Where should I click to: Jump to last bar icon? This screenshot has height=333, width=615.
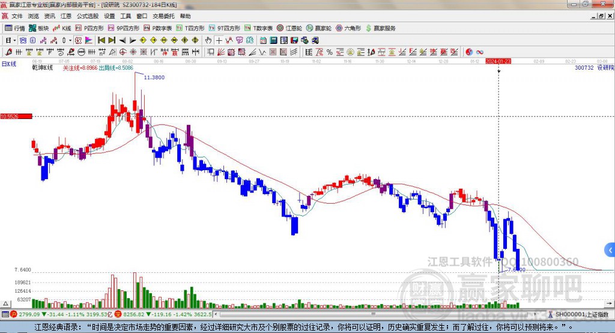pyautogui.click(x=112, y=40)
